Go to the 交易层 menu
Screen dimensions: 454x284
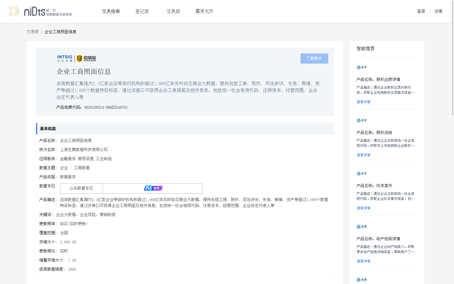[173, 11]
